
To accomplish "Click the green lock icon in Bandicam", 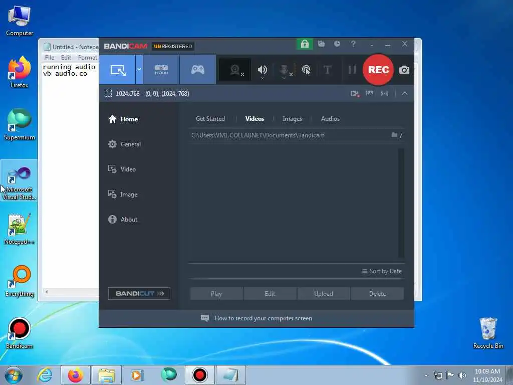I will (x=305, y=44).
